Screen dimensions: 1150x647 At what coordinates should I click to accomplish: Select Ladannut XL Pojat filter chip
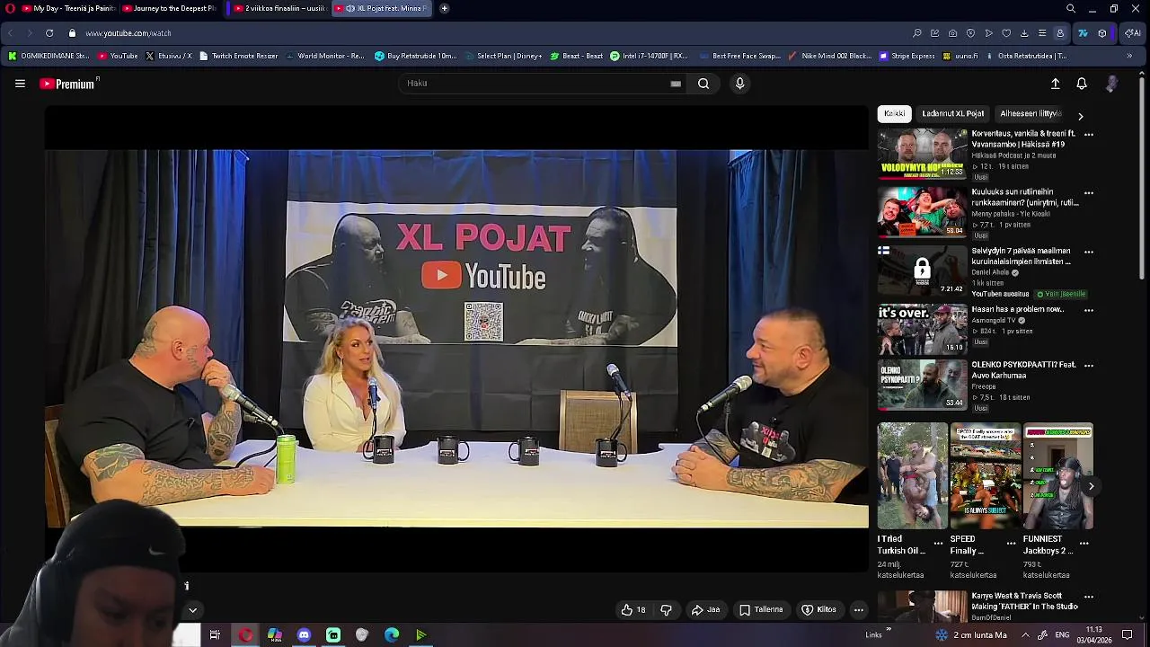tap(953, 114)
